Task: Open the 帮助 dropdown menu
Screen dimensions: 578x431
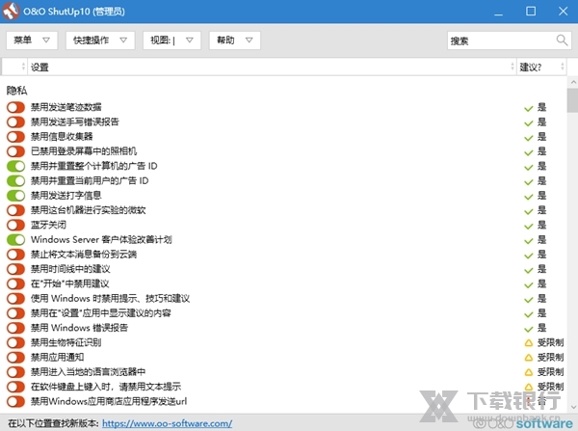Action: (234, 40)
